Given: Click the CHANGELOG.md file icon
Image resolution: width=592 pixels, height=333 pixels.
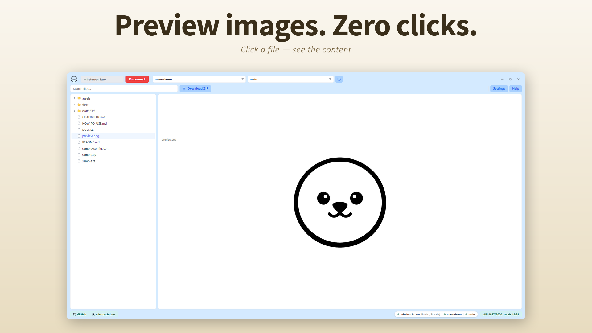Looking at the screenshot, I should [x=79, y=117].
